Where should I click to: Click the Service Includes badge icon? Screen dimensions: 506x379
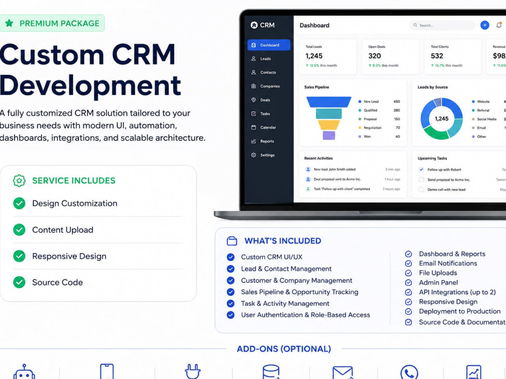(19, 181)
